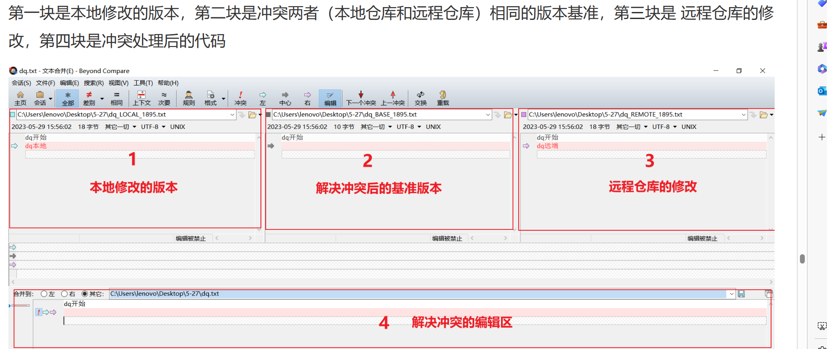The height and width of the screenshot is (349, 827).
Task: Open the 编辑(E) menu
Action: (x=69, y=83)
